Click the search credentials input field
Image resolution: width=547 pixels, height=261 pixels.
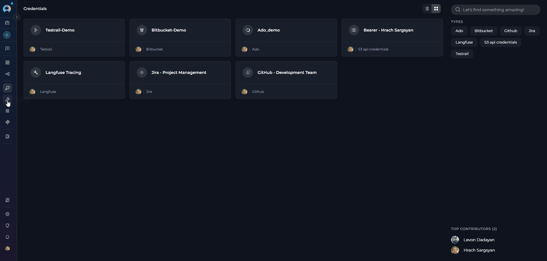coord(497,10)
